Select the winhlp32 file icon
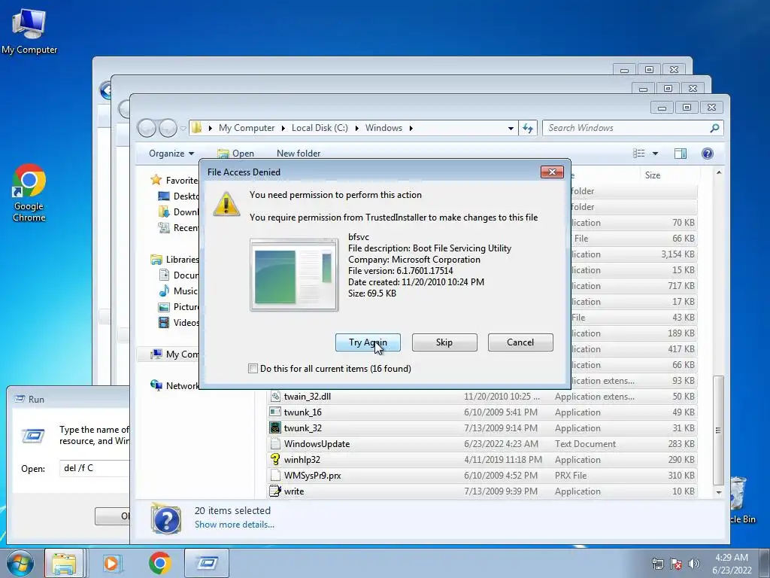 click(x=275, y=460)
